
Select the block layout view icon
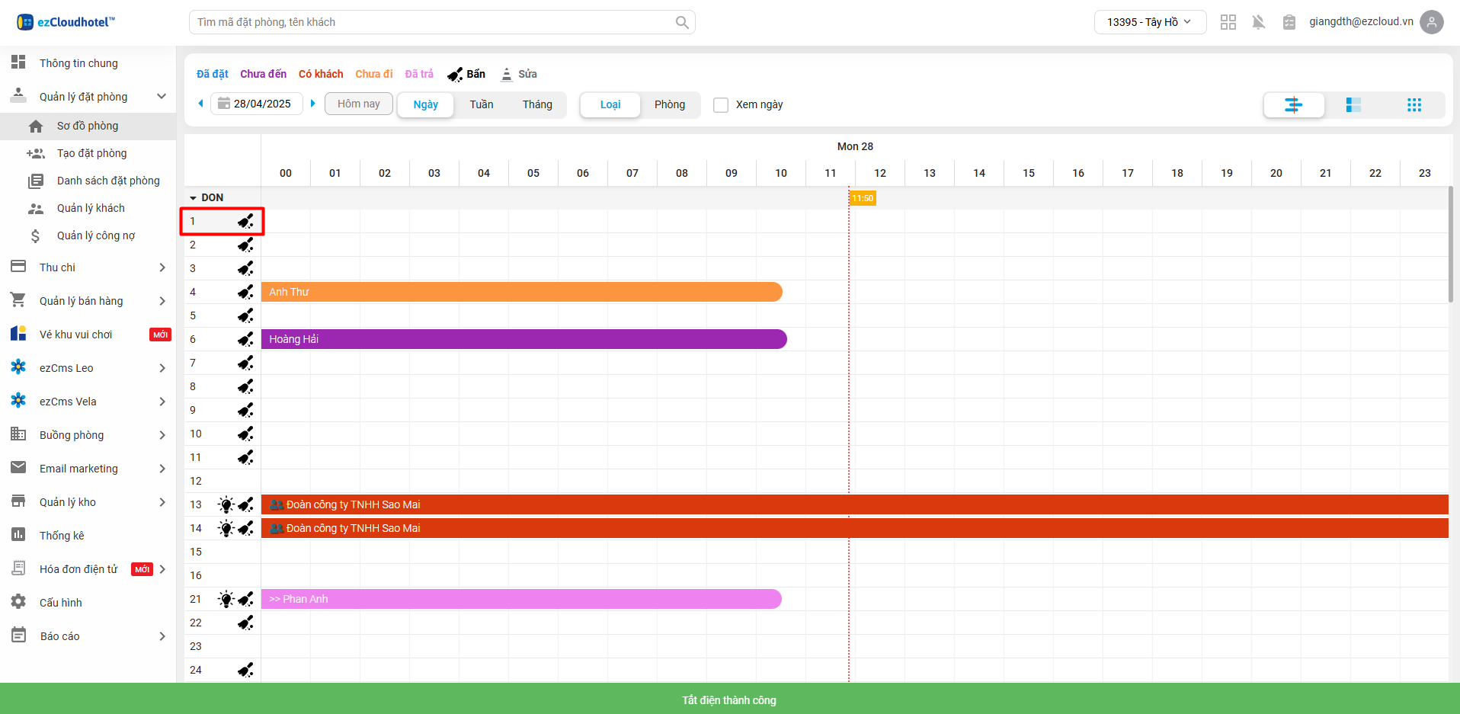(1353, 105)
